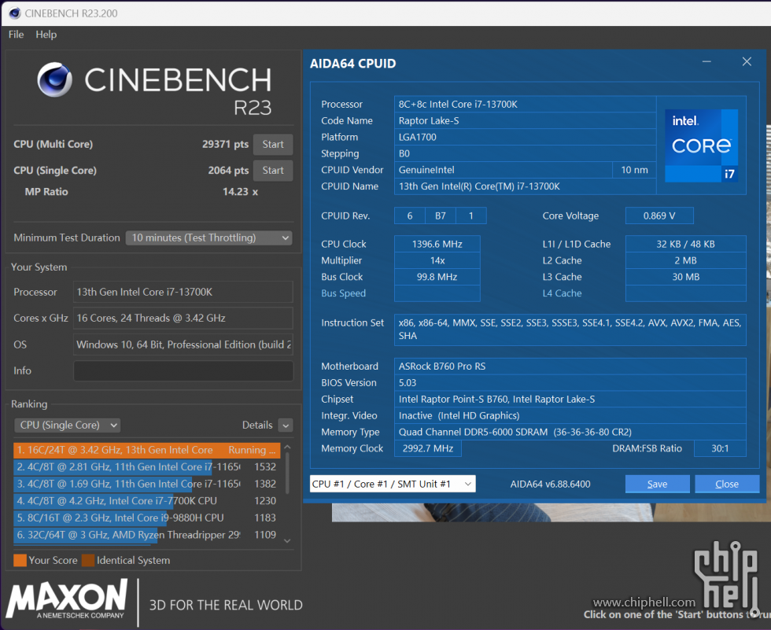
Task: Click the 10 nm process cell
Action: click(x=634, y=170)
